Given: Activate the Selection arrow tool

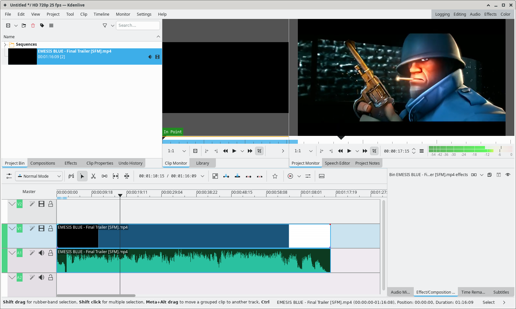Looking at the screenshot, I should click(82, 176).
